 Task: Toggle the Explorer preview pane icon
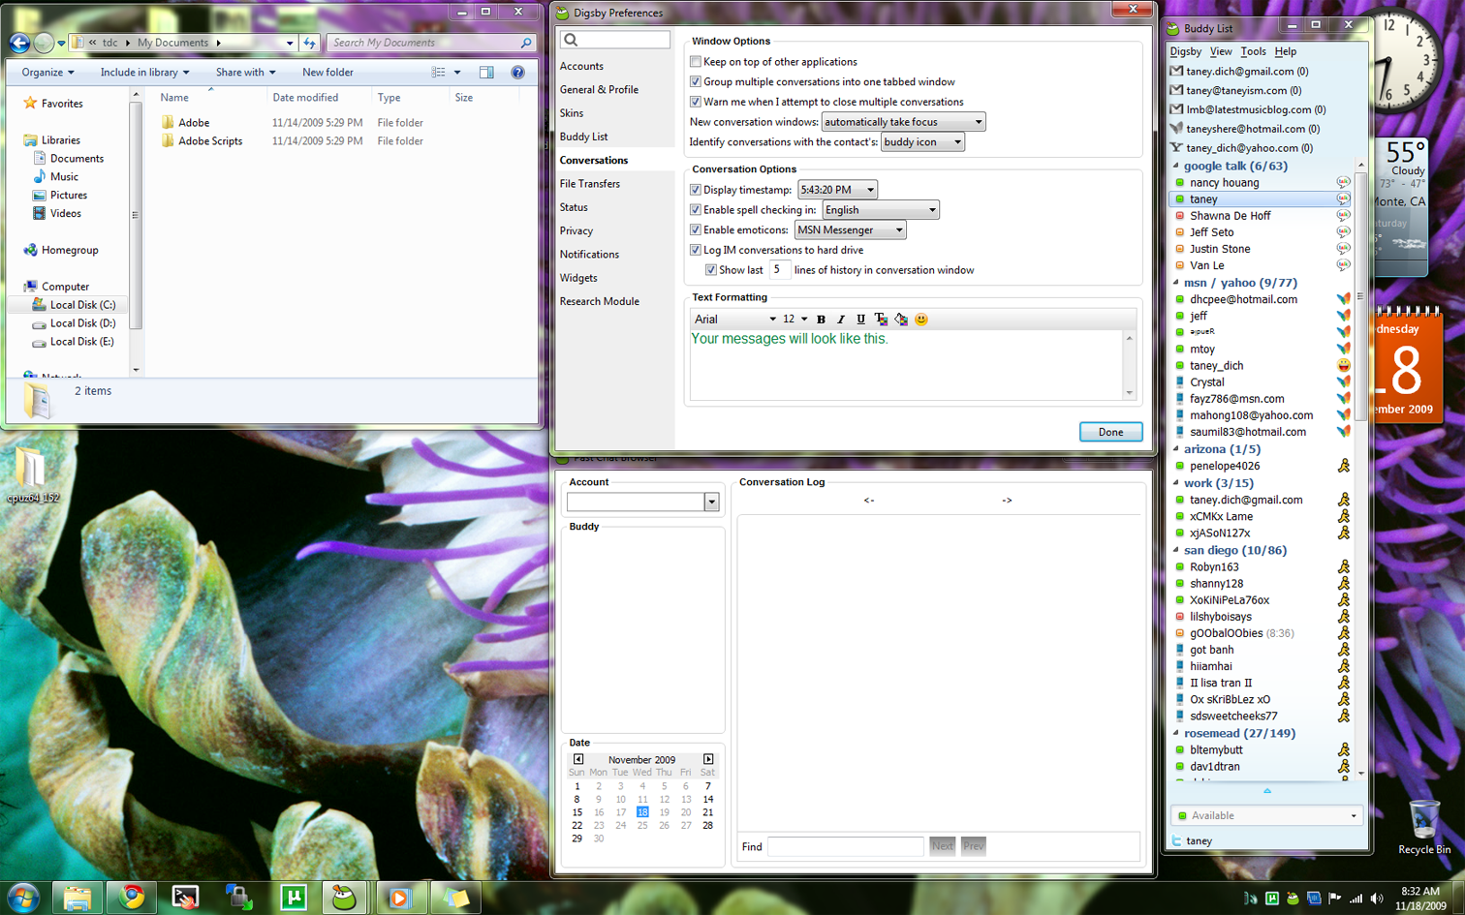486,73
